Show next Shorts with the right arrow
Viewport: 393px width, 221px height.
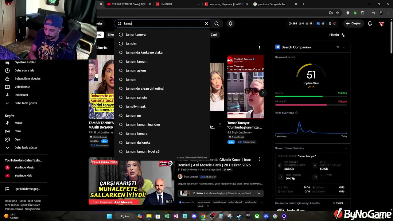[263, 93]
